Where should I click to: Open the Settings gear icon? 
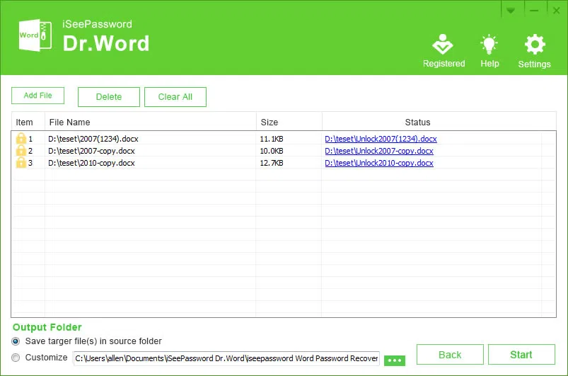[x=535, y=44]
